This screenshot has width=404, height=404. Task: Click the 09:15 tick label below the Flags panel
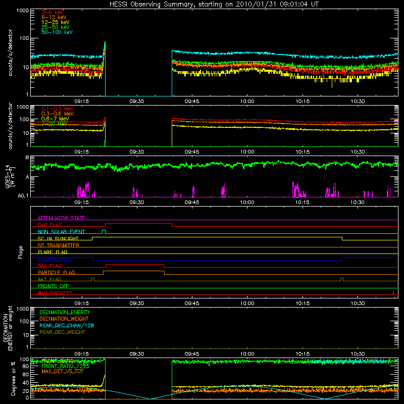pyautogui.click(x=81, y=304)
